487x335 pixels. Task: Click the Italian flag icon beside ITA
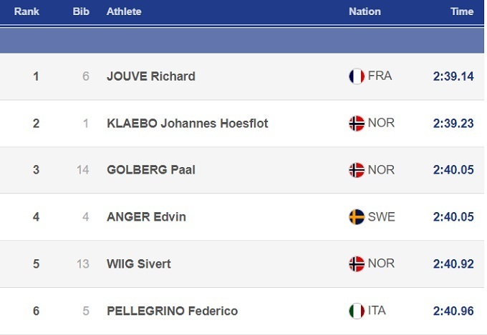tap(356, 311)
